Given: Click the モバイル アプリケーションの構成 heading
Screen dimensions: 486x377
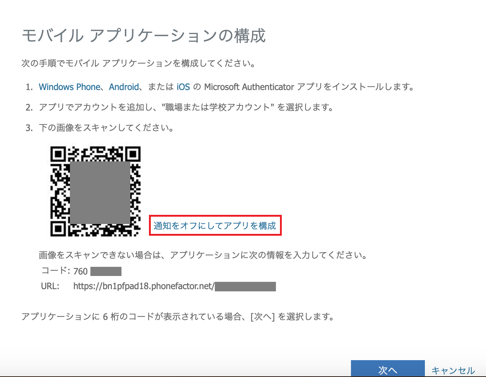Looking at the screenshot, I should pos(144,36).
